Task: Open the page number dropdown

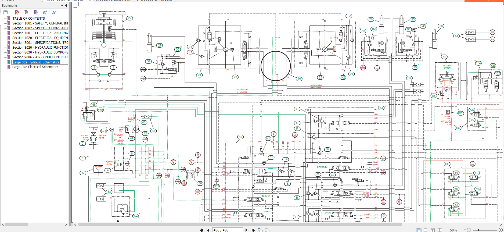Action: (241, 230)
